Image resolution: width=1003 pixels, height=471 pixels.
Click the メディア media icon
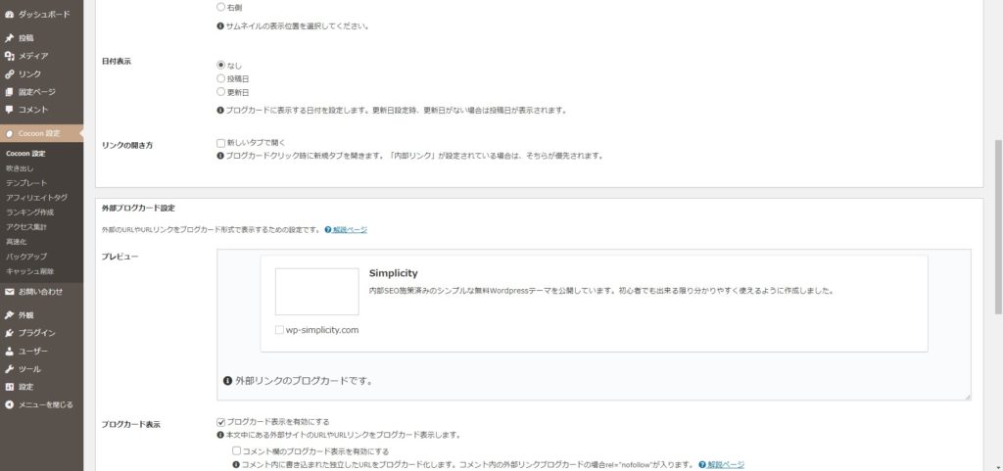pyautogui.click(x=9, y=56)
